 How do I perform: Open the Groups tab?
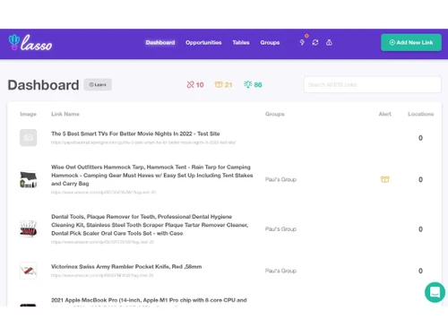270,42
